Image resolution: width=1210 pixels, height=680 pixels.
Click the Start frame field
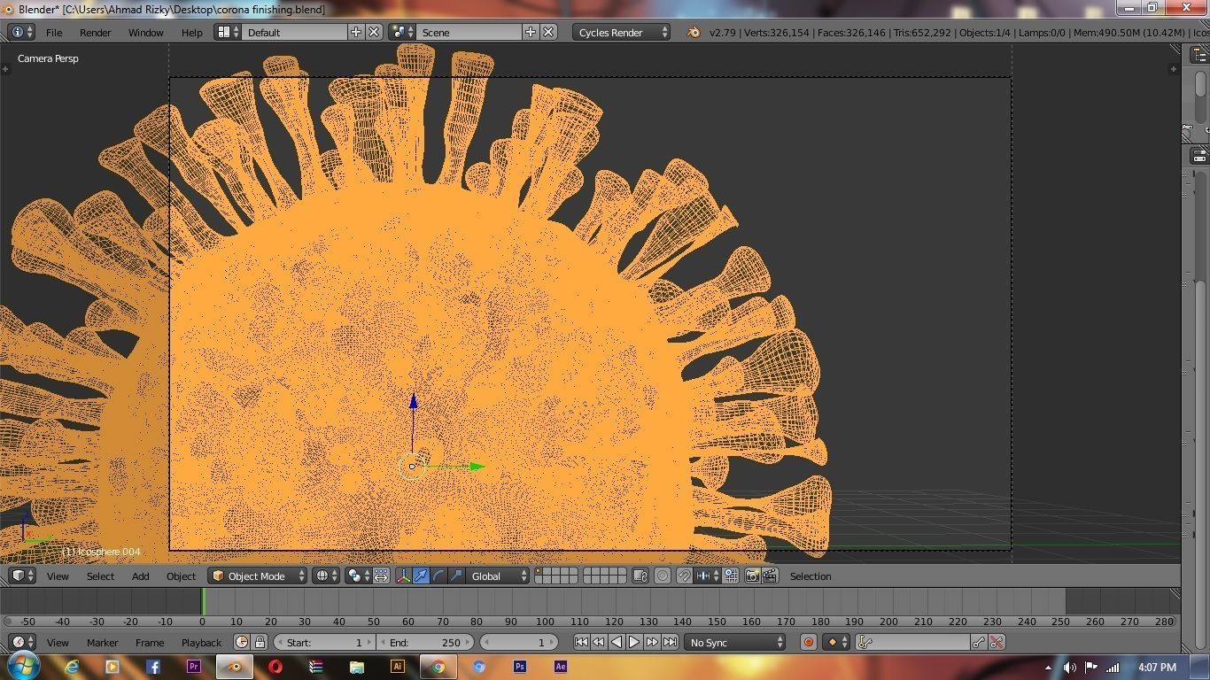pos(324,642)
